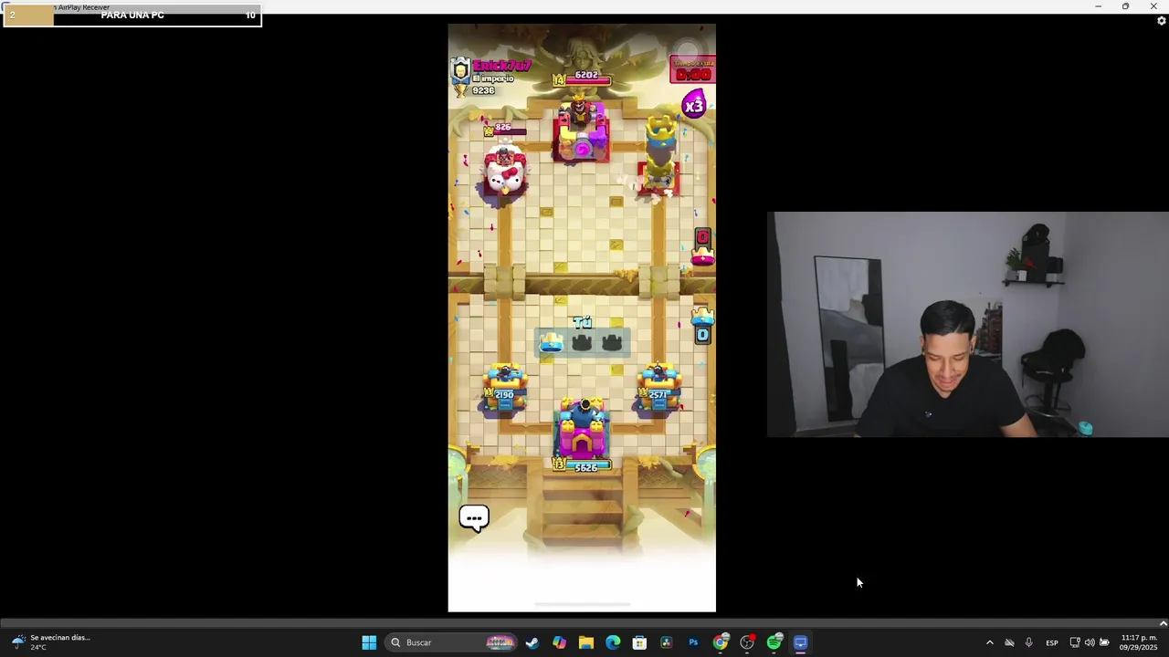Image resolution: width=1169 pixels, height=657 pixels.
Task: Open battery status tray icon
Action: point(1104,642)
